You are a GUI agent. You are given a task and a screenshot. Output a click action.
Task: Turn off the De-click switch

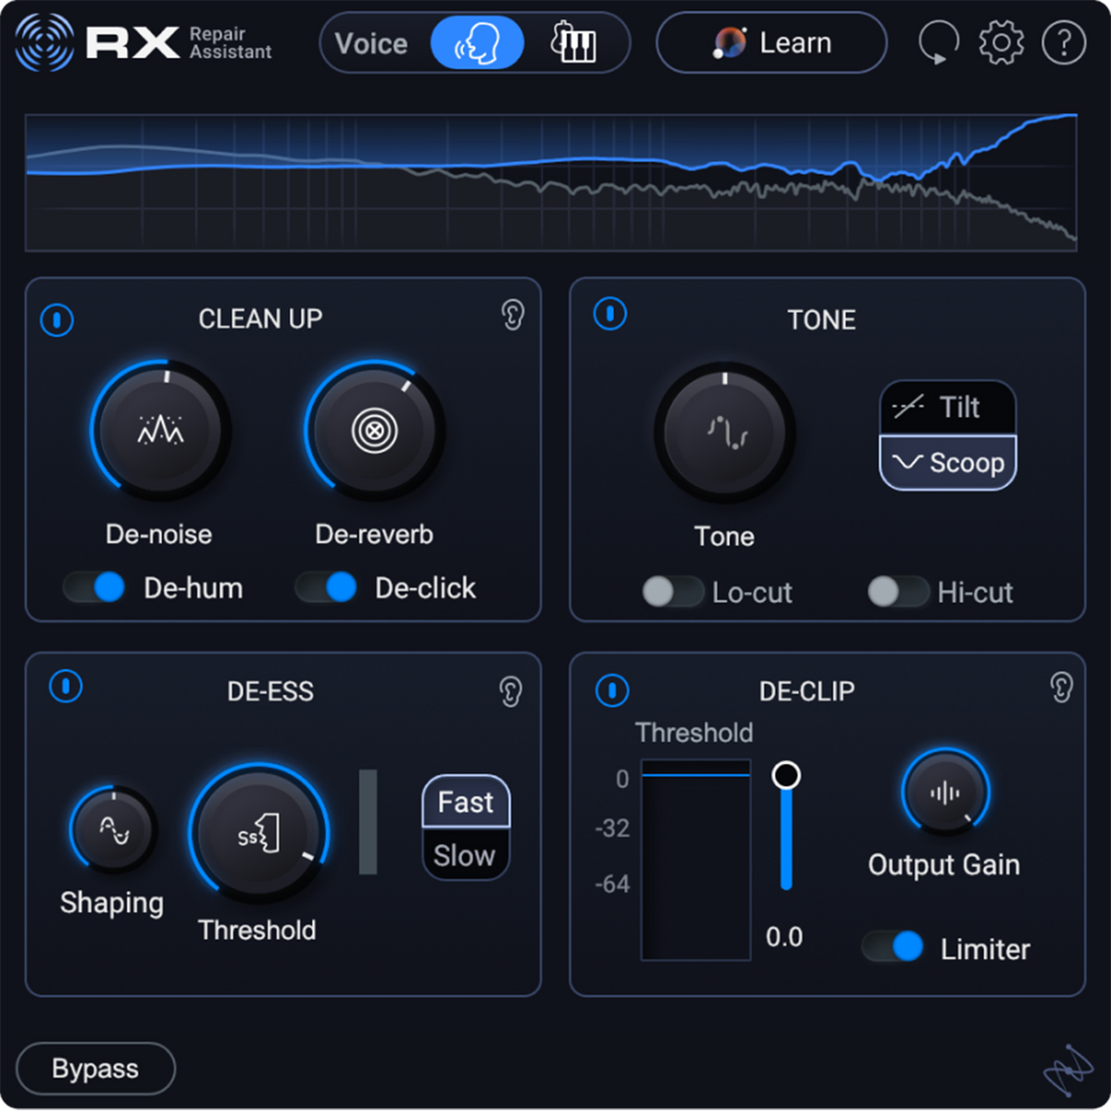point(326,587)
